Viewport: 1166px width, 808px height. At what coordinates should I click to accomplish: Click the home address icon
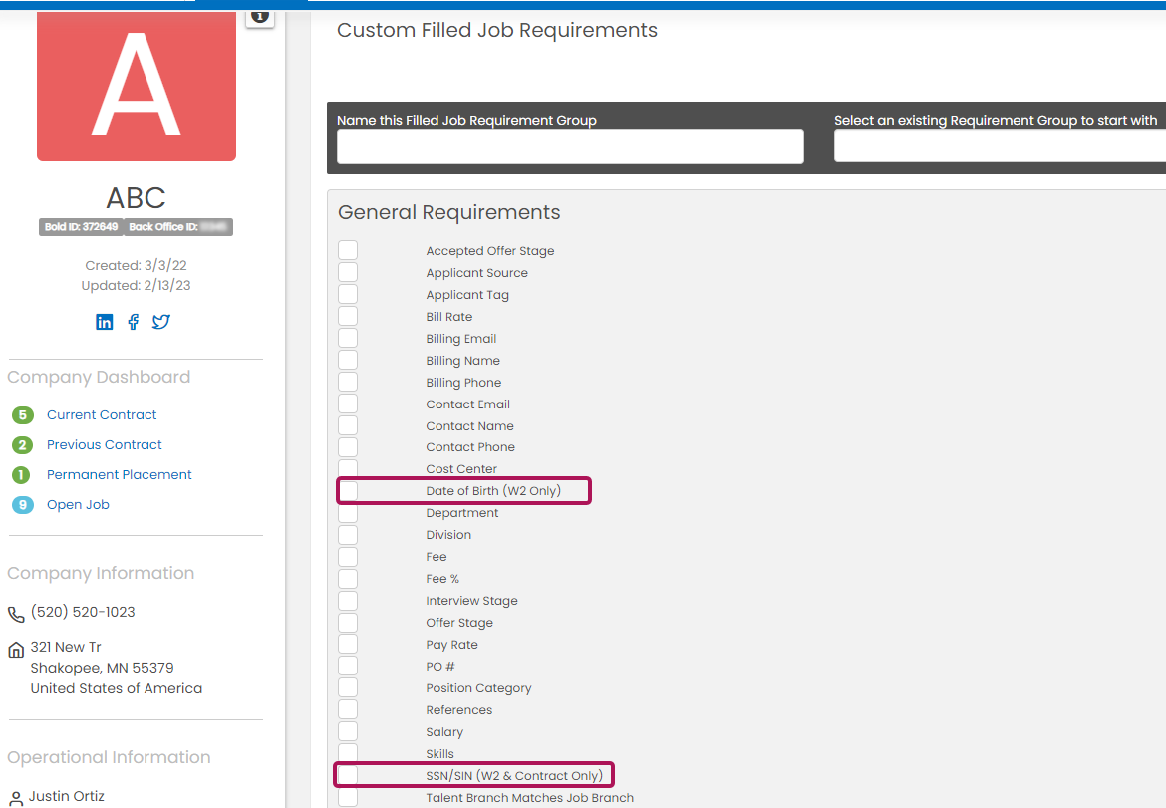coord(16,650)
